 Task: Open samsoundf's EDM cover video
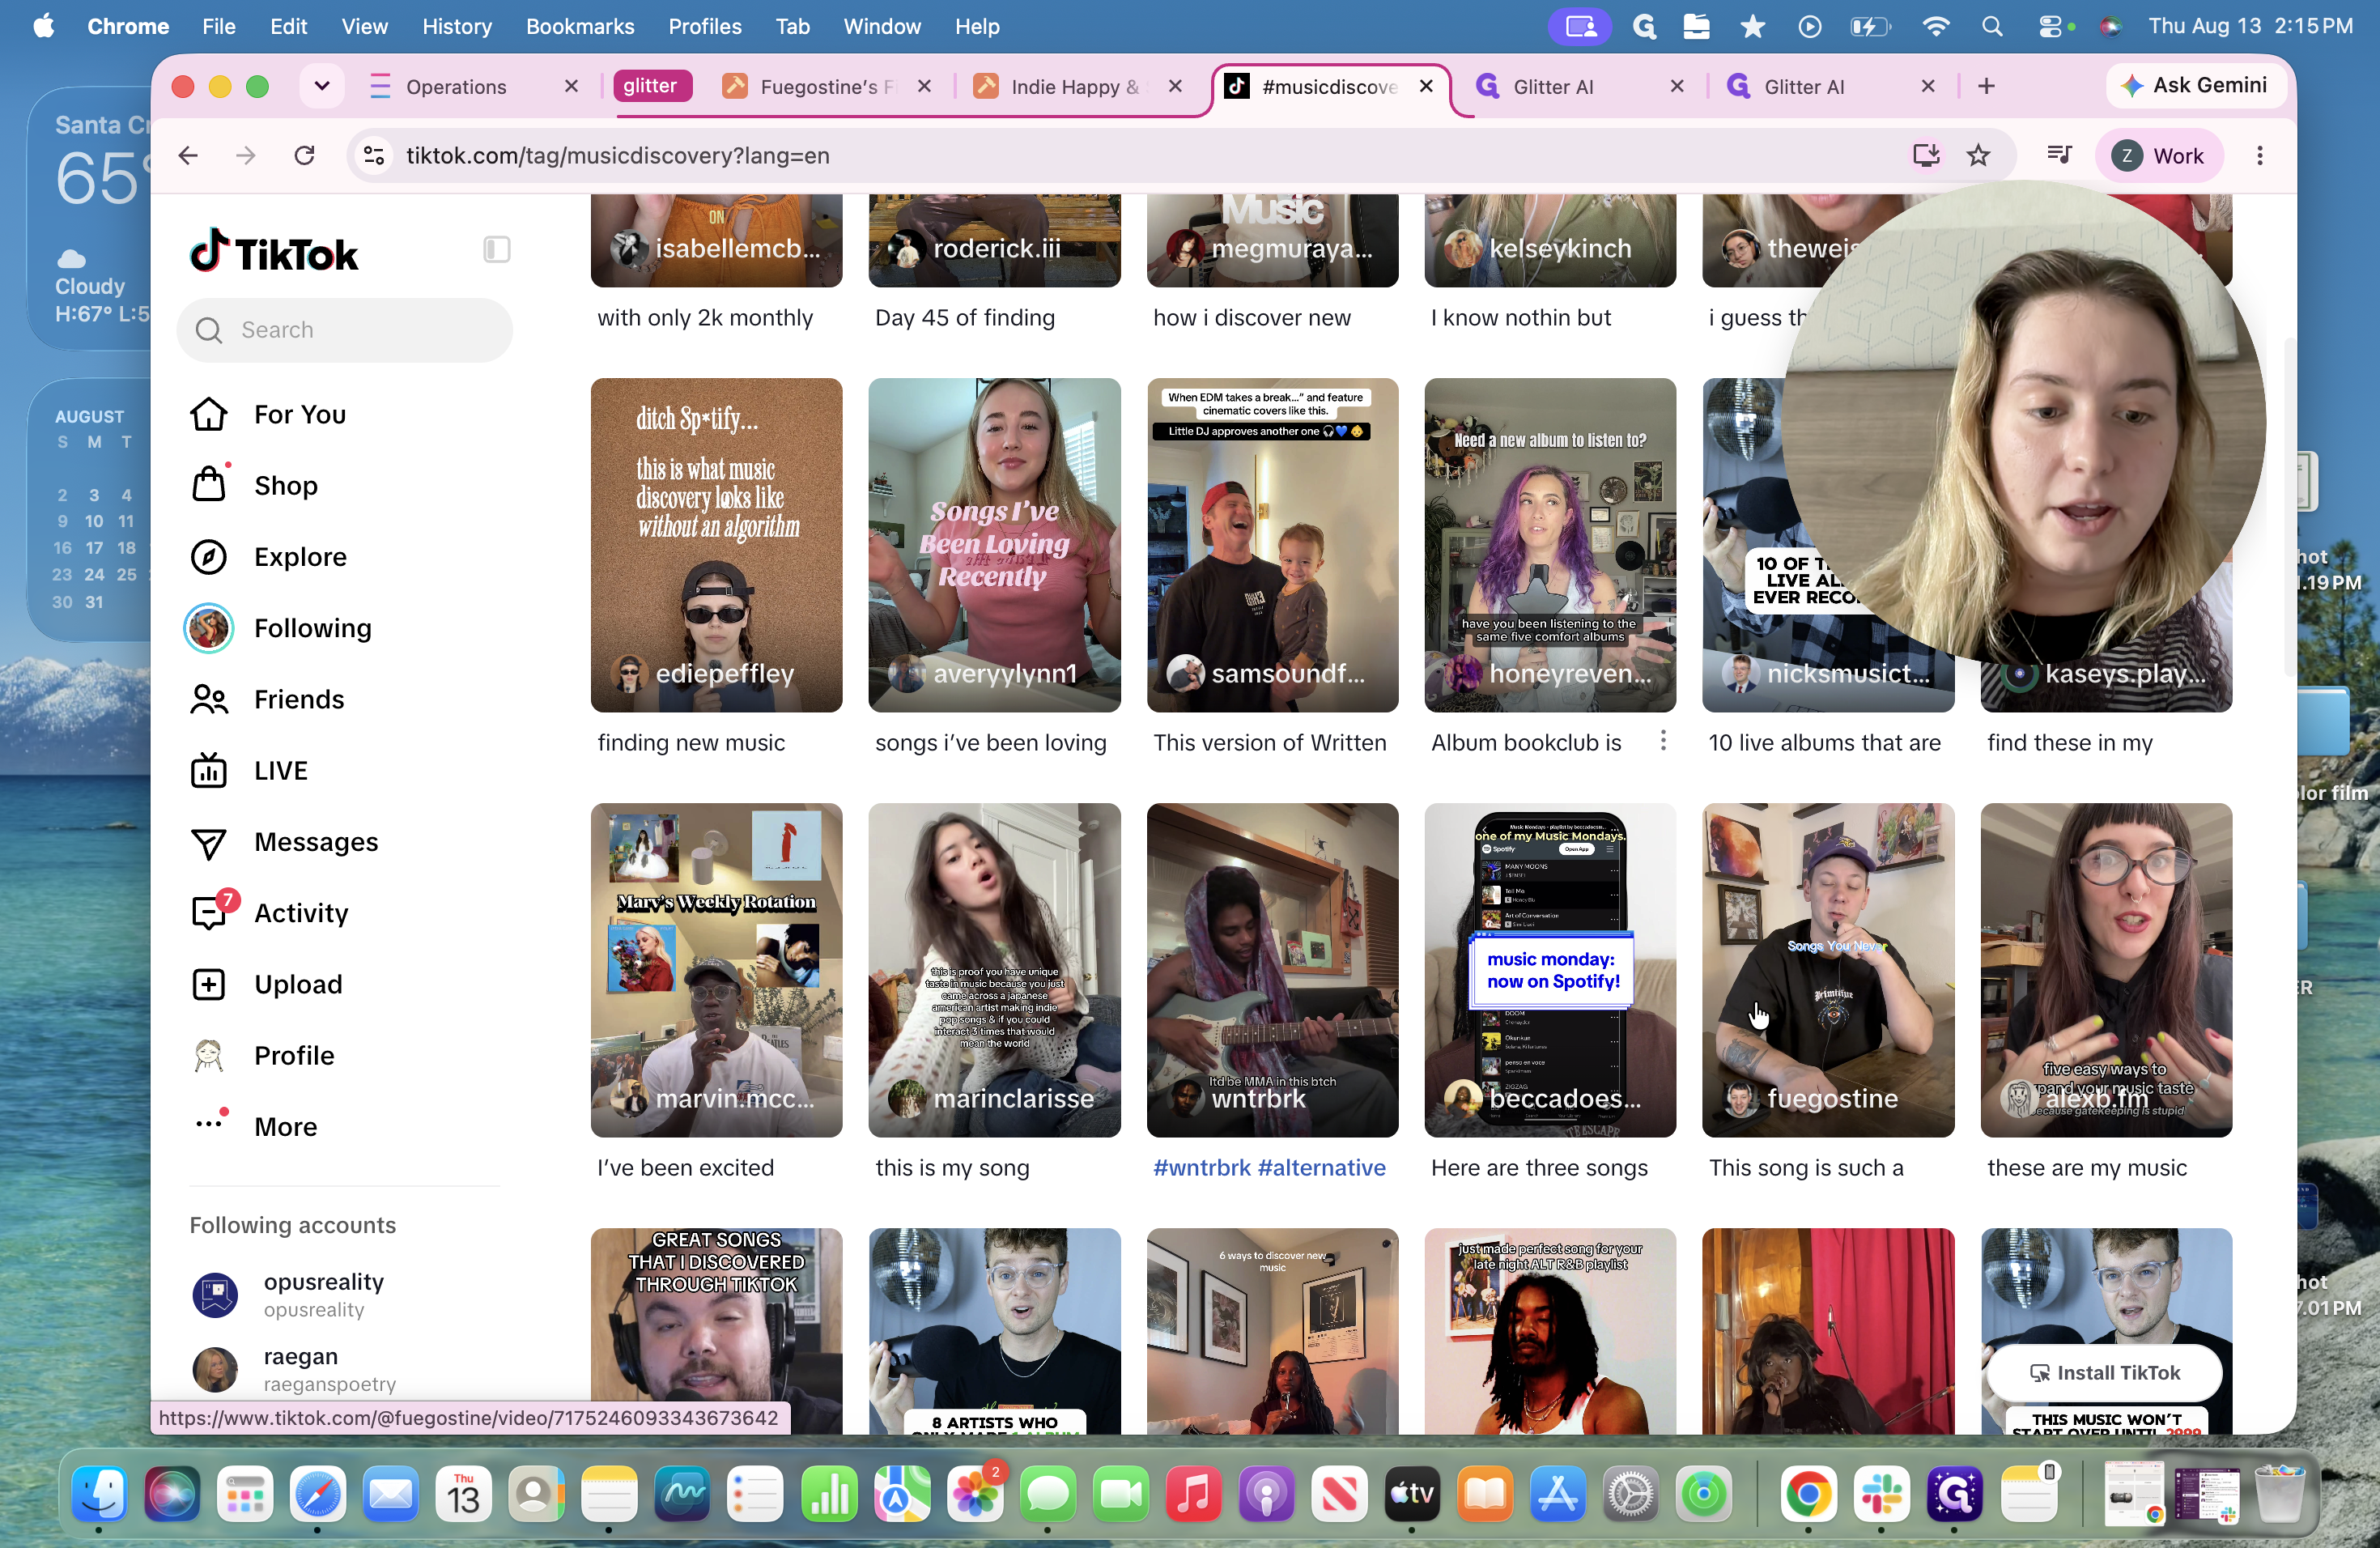(1272, 545)
